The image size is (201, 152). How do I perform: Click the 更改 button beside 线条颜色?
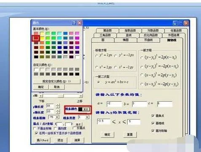coord(86,109)
